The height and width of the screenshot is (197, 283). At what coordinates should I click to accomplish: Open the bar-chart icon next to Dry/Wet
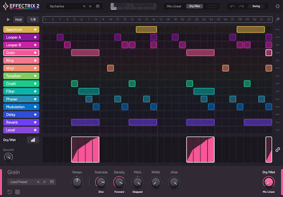[x=33, y=140]
